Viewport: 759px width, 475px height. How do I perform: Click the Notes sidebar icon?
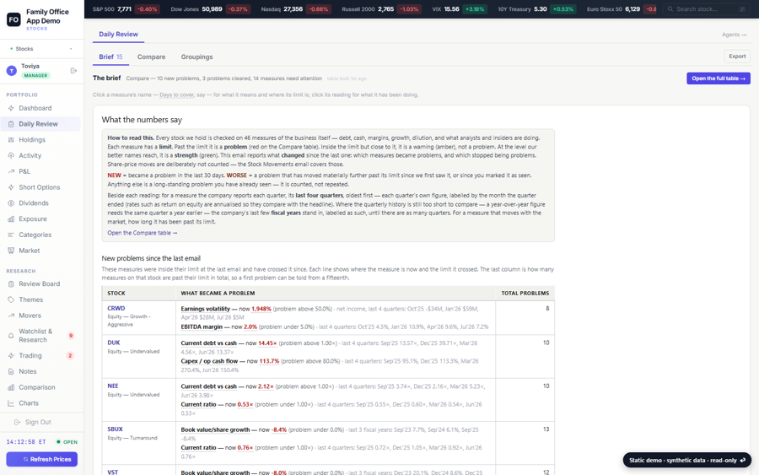tap(11, 371)
